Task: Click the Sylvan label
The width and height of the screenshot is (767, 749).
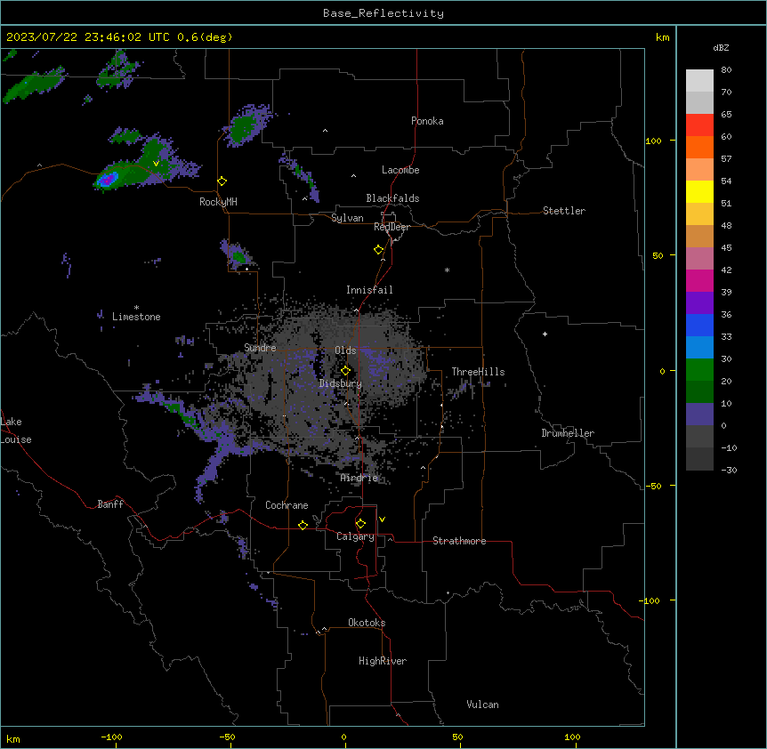Action: coord(347,218)
